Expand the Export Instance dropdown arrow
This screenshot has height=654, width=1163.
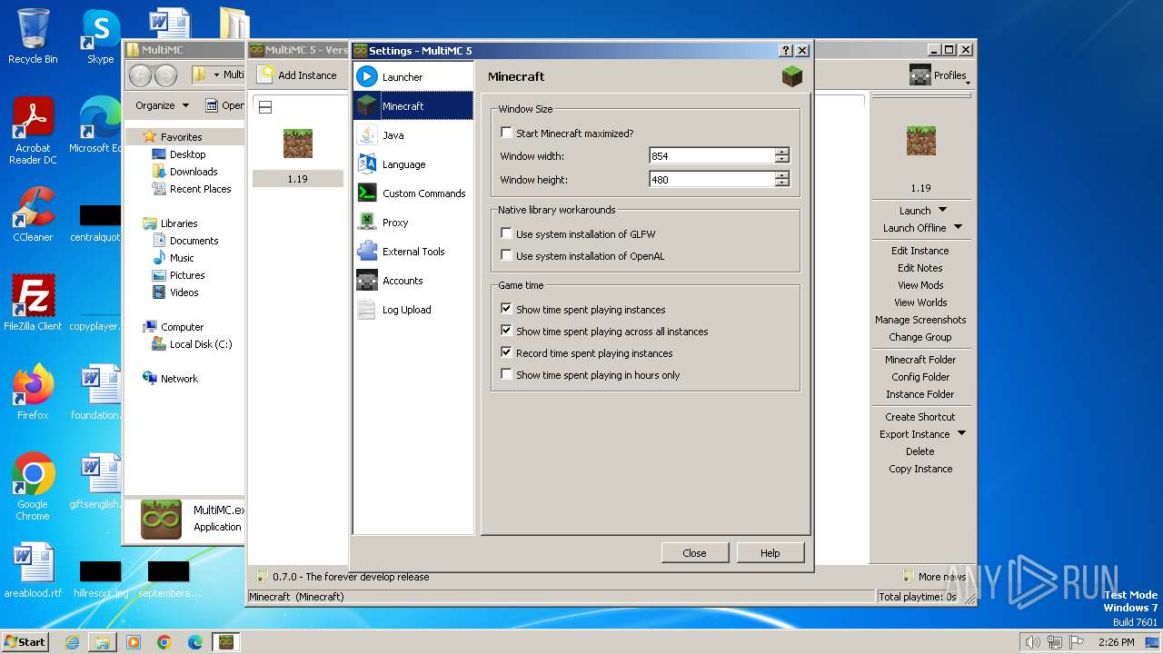961,433
